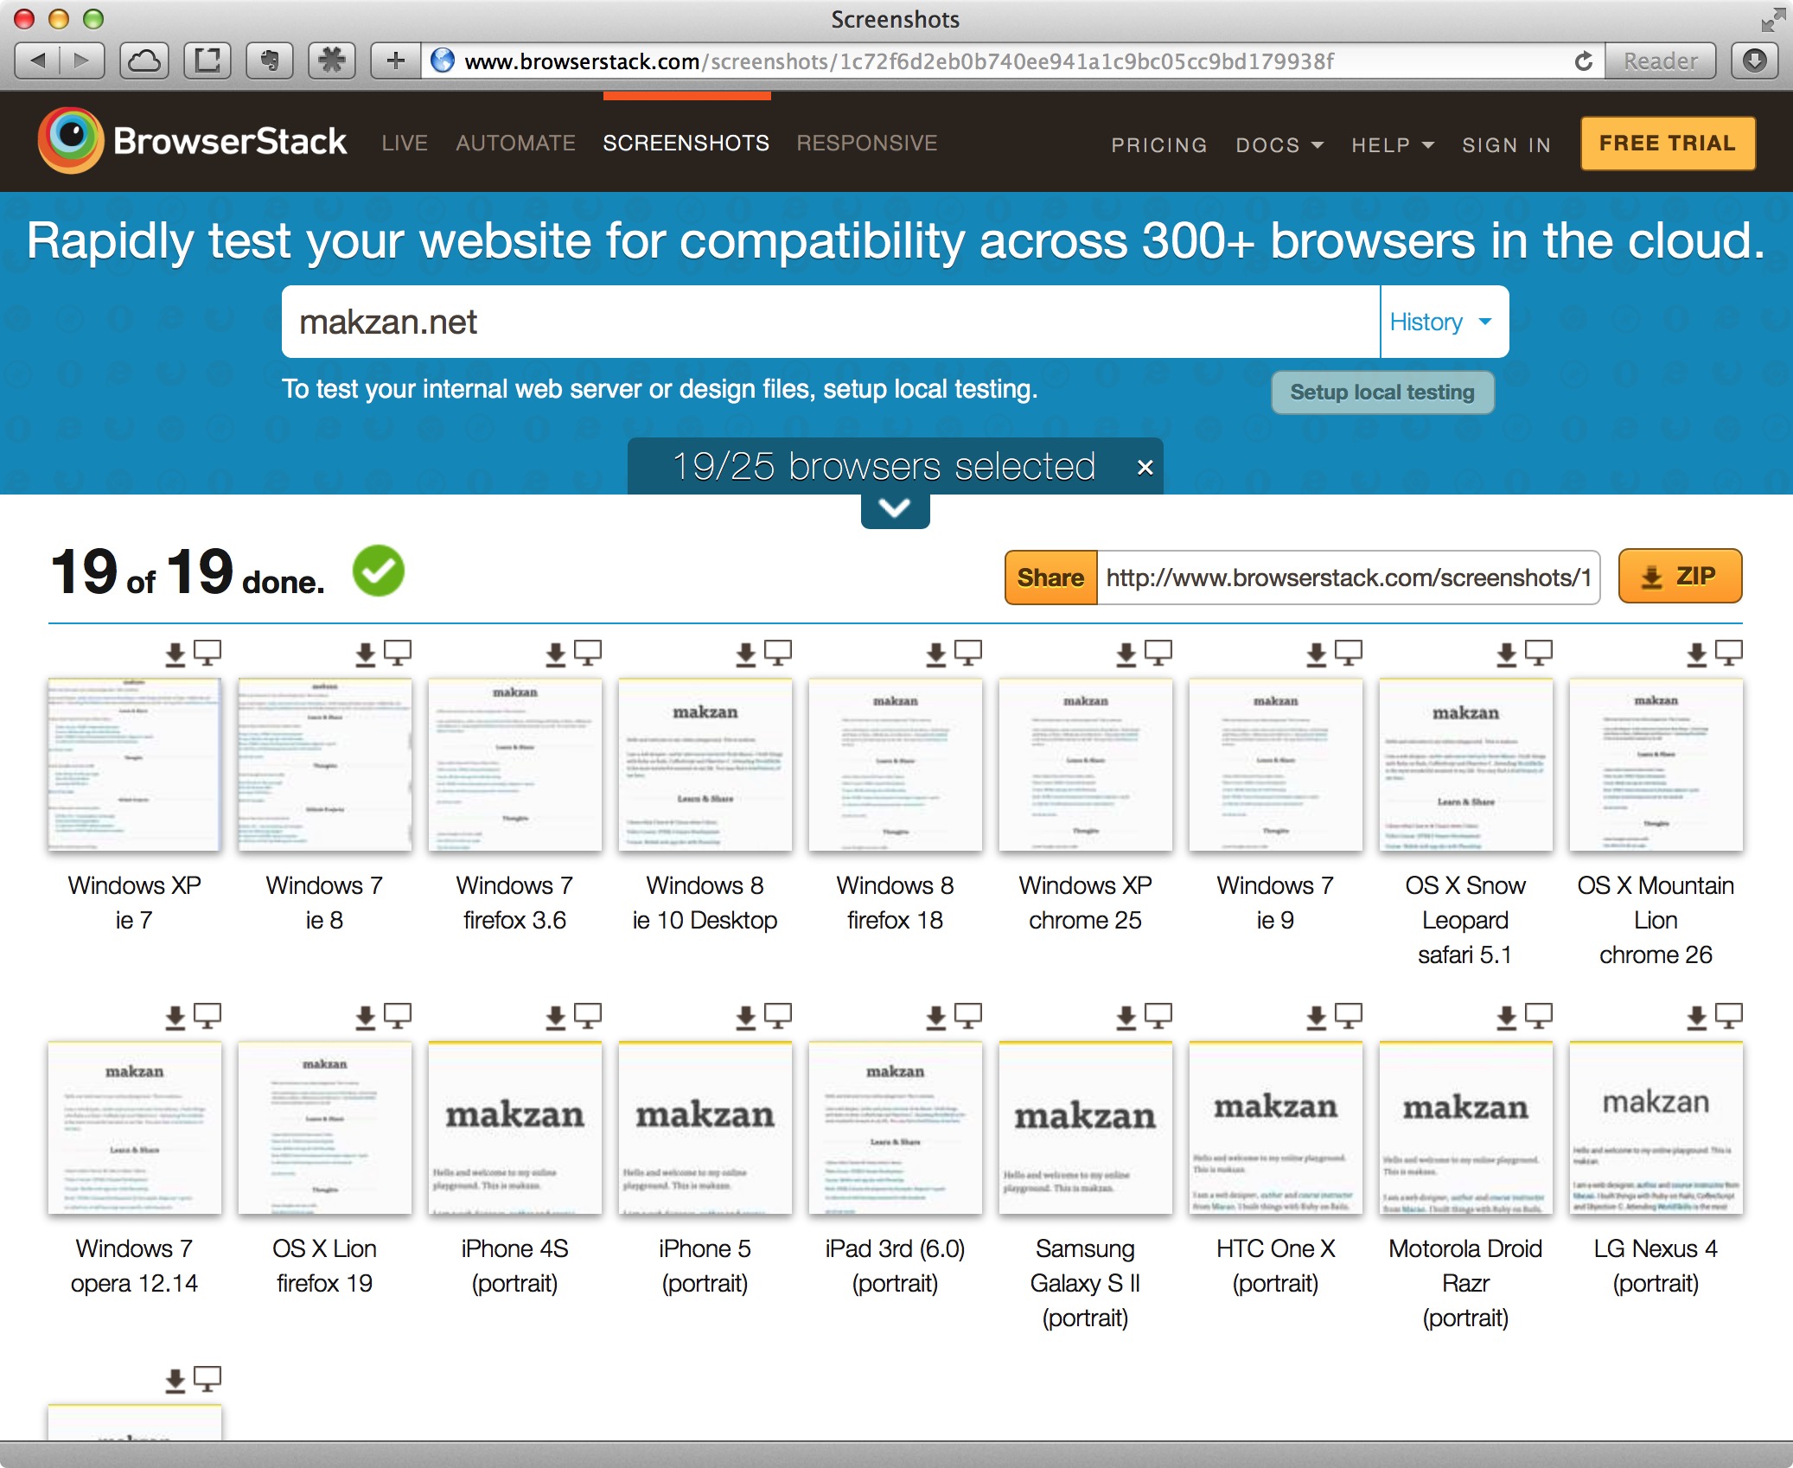Viewport: 1793px width, 1468px height.
Task: Click the BrowserStack logo
Action: click(x=193, y=141)
